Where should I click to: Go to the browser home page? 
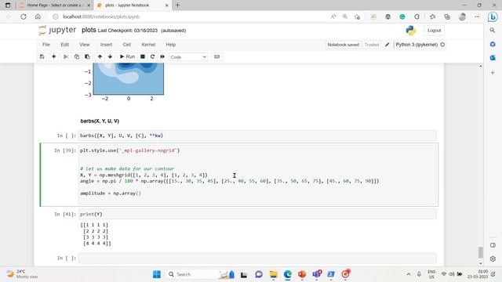click(x=38, y=16)
